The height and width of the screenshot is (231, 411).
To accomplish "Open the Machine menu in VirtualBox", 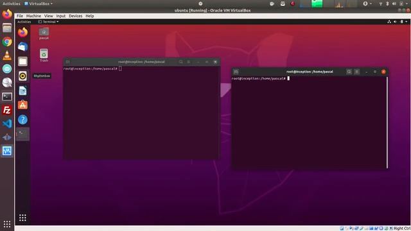I will (33, 16).
